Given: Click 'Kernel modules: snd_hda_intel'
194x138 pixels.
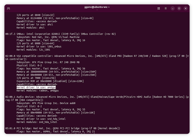Looking at the screenshot, I should tap(37, 122).
